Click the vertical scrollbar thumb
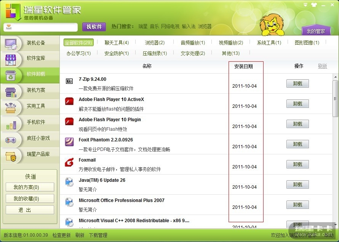The image size is (339, 242). (336, 99)
